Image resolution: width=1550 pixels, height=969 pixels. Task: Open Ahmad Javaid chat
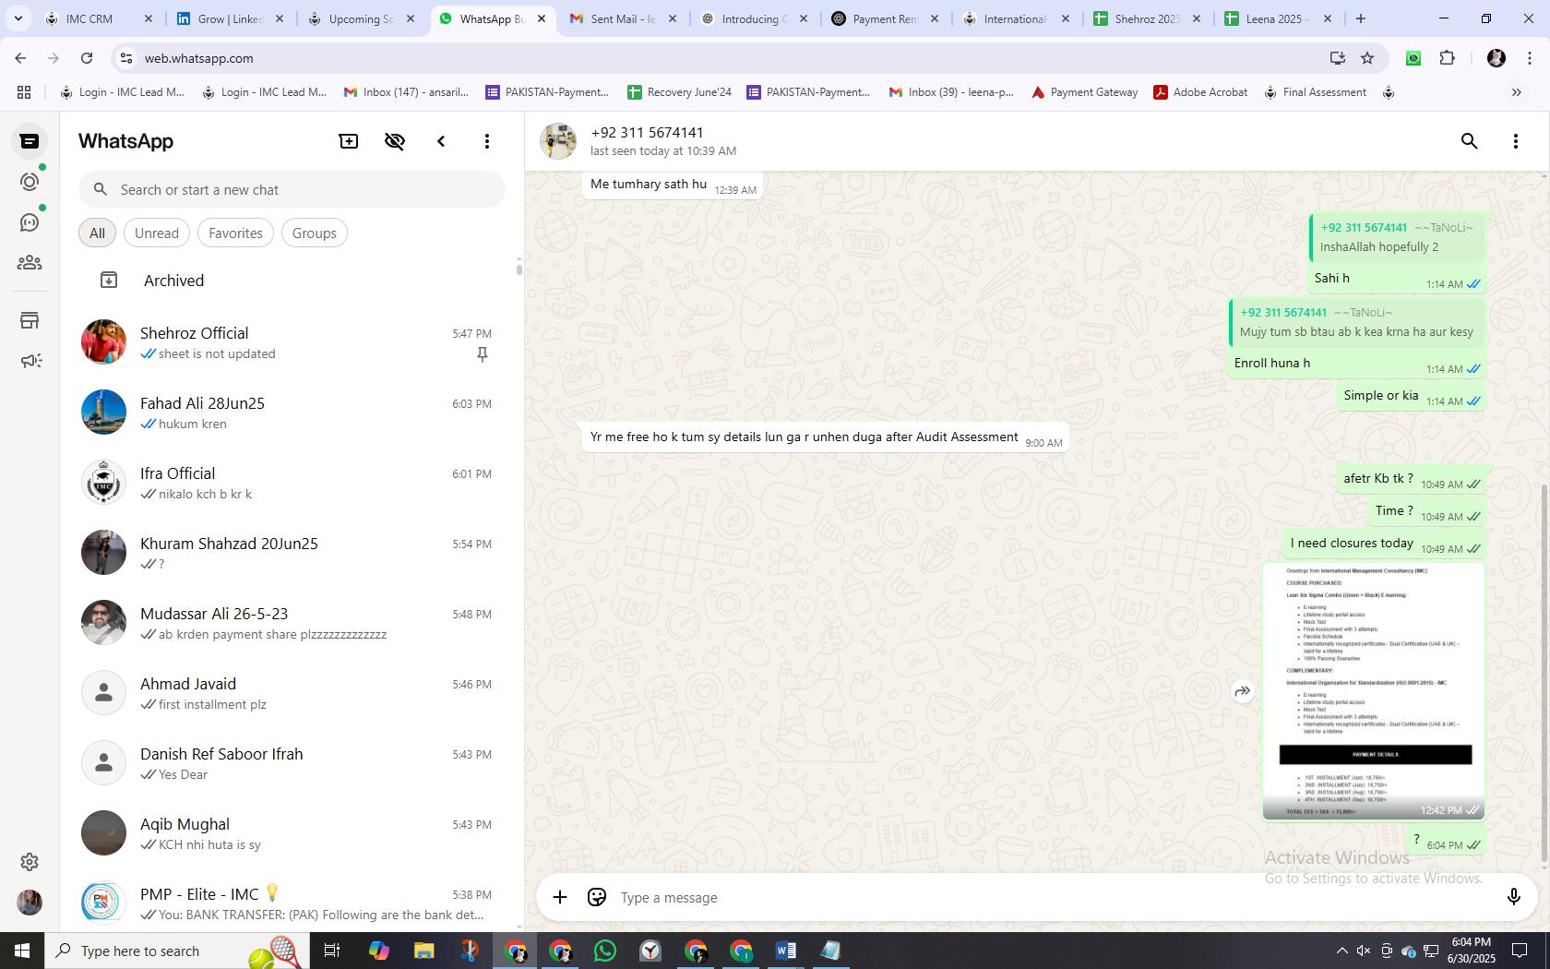[x=292, y=693]
